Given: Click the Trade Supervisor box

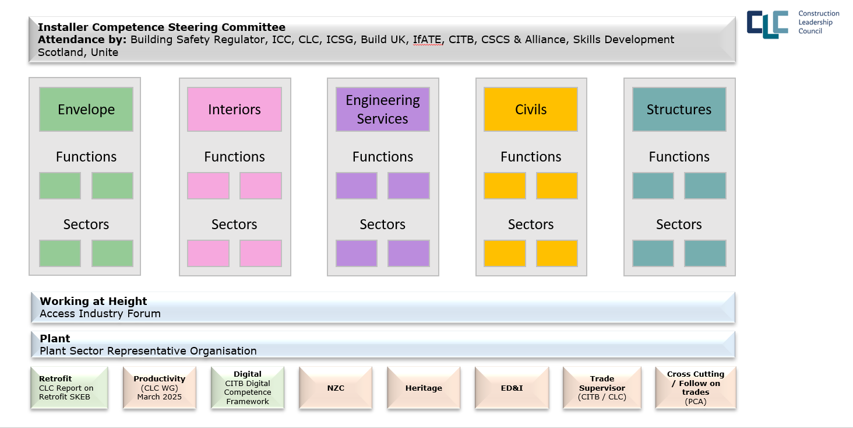Looking at the screenshot, I should coord(602,388).
